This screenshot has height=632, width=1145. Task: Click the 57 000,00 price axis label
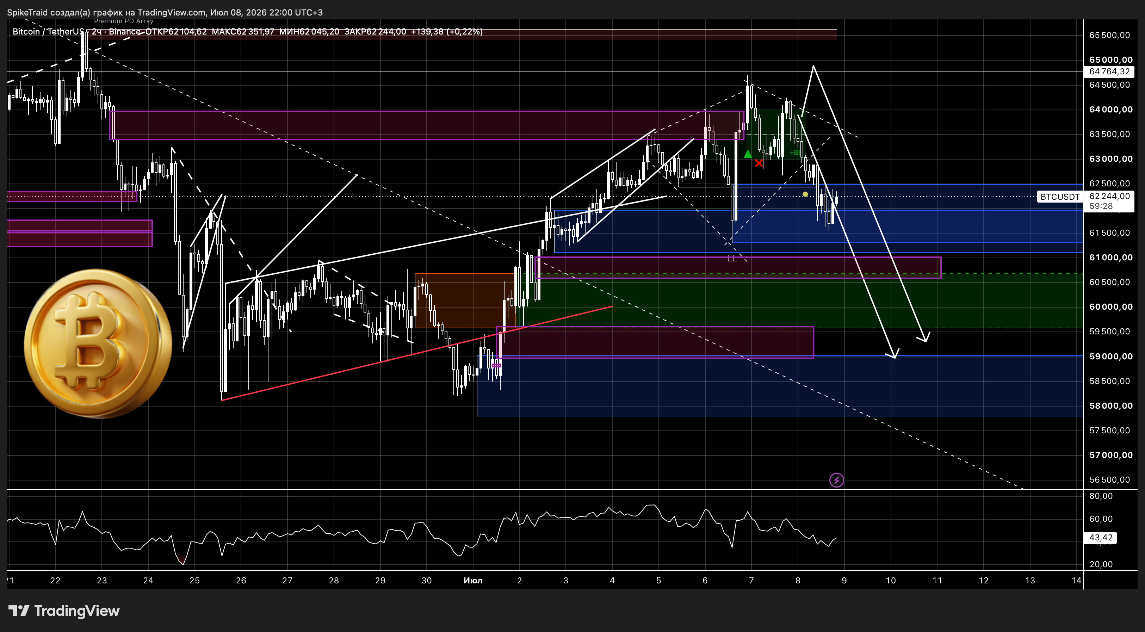tap(1111, 455)
